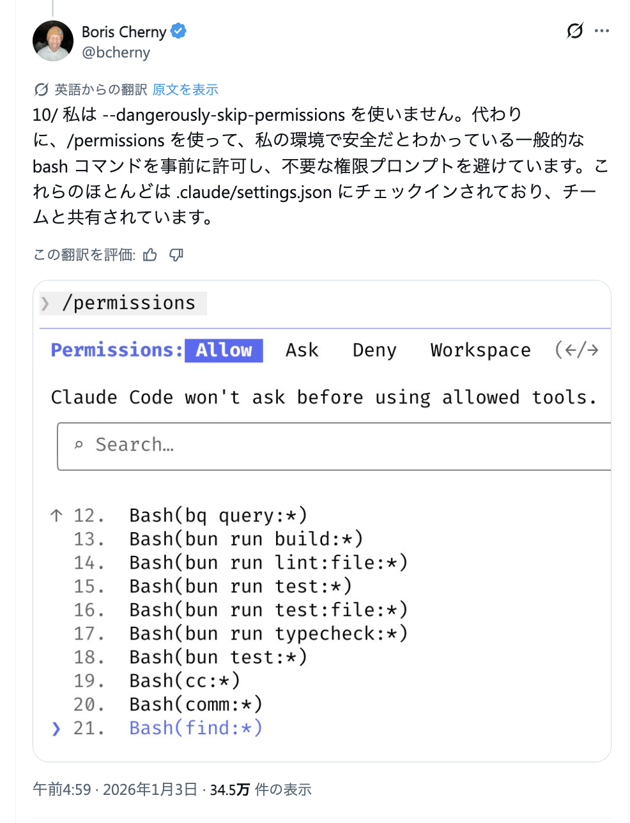Open @bcherny's profile

(x=116, y=53)
